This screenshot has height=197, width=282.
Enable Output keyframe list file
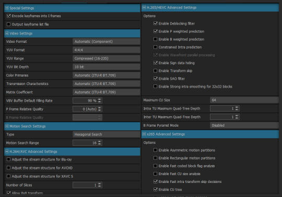coord(8,24)
